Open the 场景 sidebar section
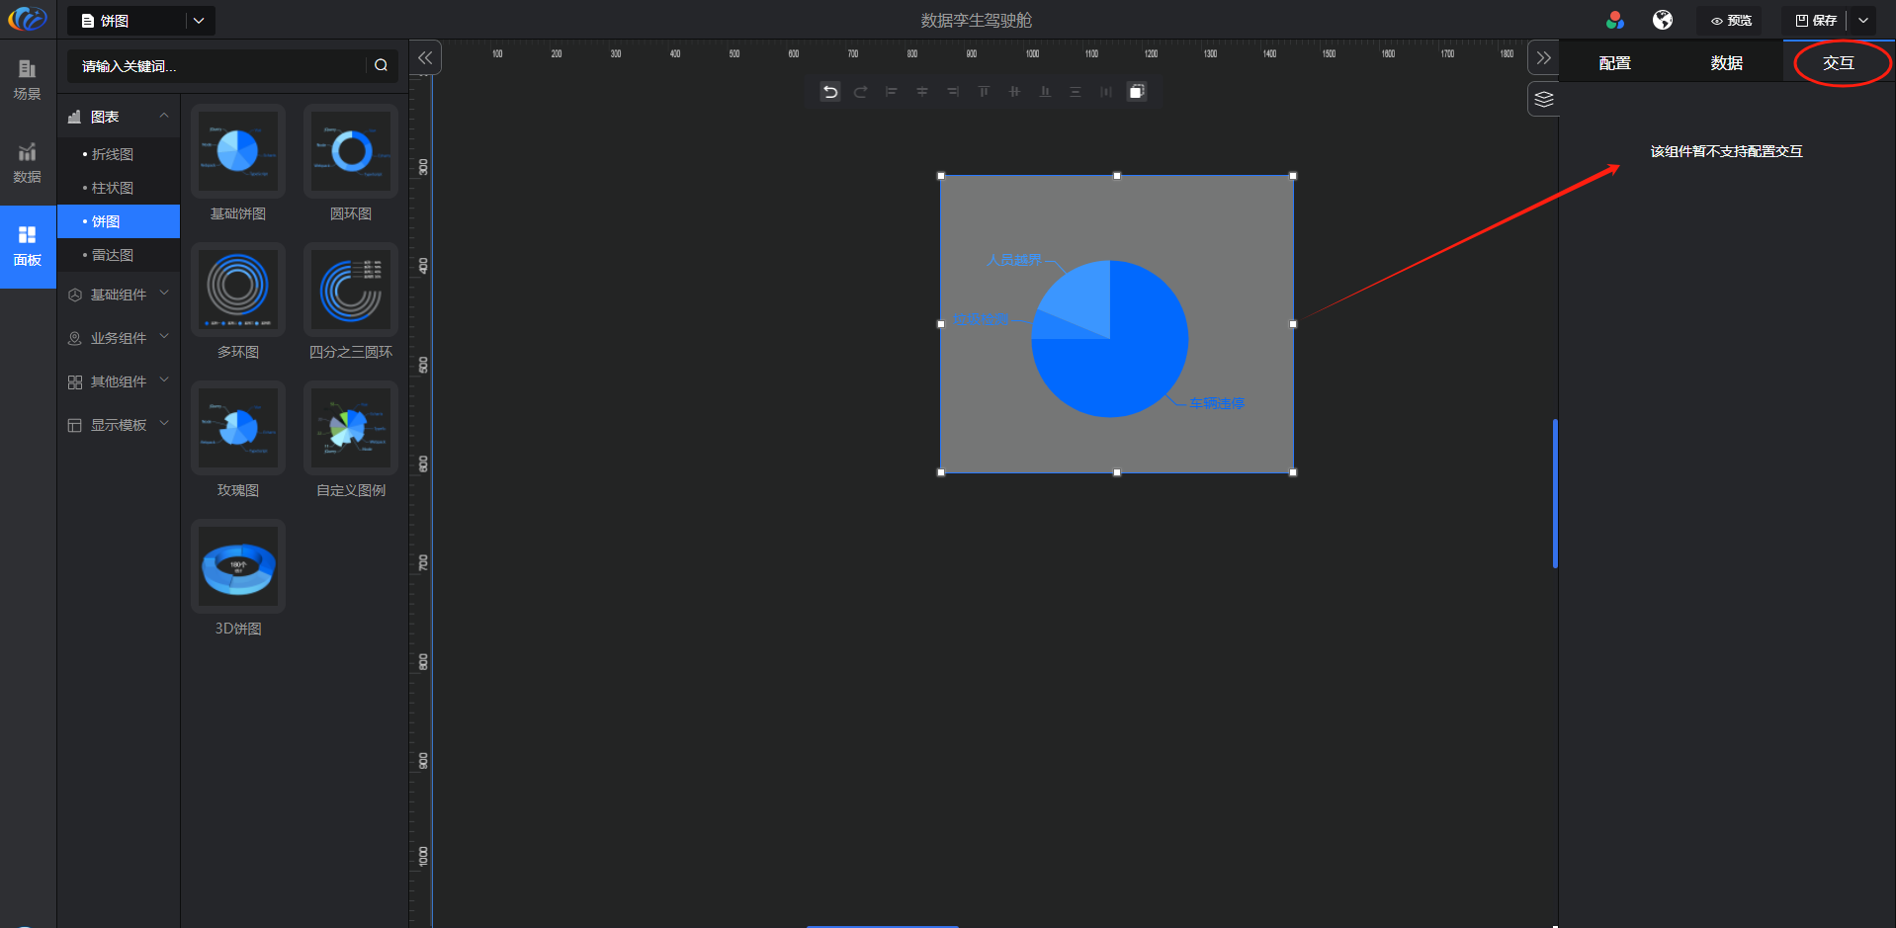This screenshot has height=928, width=1896. click(x=28, y=79)
